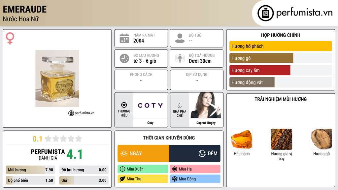Click the perfumista.vn bottle logo icon
Screen dimensions: 338x190
point(265,13)
